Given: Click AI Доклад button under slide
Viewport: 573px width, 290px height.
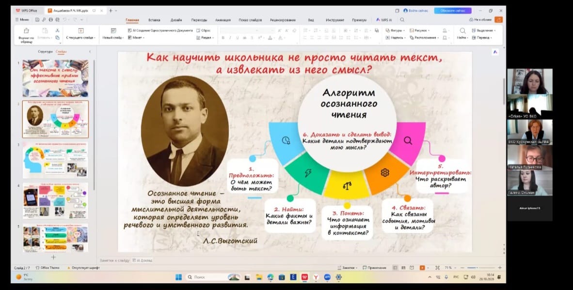Looking at the screenshot, I should pyautogui.click(x=143, y=260).
